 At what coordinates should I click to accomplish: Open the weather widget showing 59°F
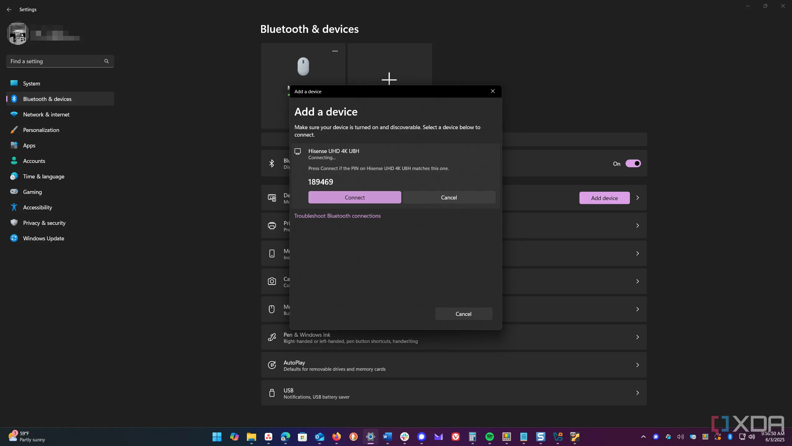click(x=27, y=437)
